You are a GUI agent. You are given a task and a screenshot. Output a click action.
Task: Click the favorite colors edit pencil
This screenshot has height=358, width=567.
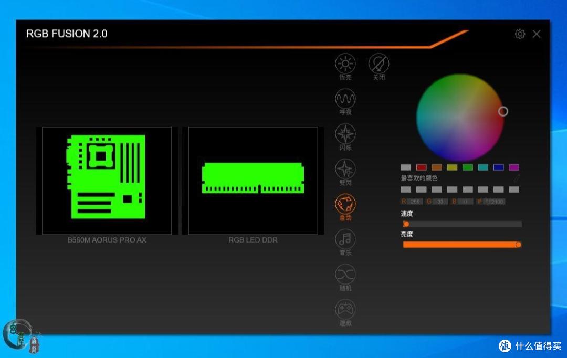pyautogui.click(x=517, y=178)
